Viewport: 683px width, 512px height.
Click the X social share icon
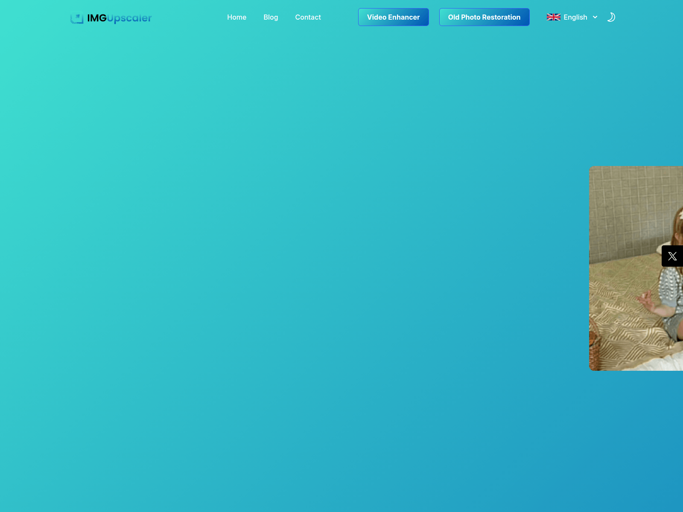click(x=672, y=256)
